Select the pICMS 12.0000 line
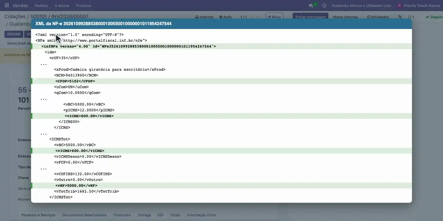The width and height of the screenshot is (443, 221). pyautogui.click(x=89, y=110)
